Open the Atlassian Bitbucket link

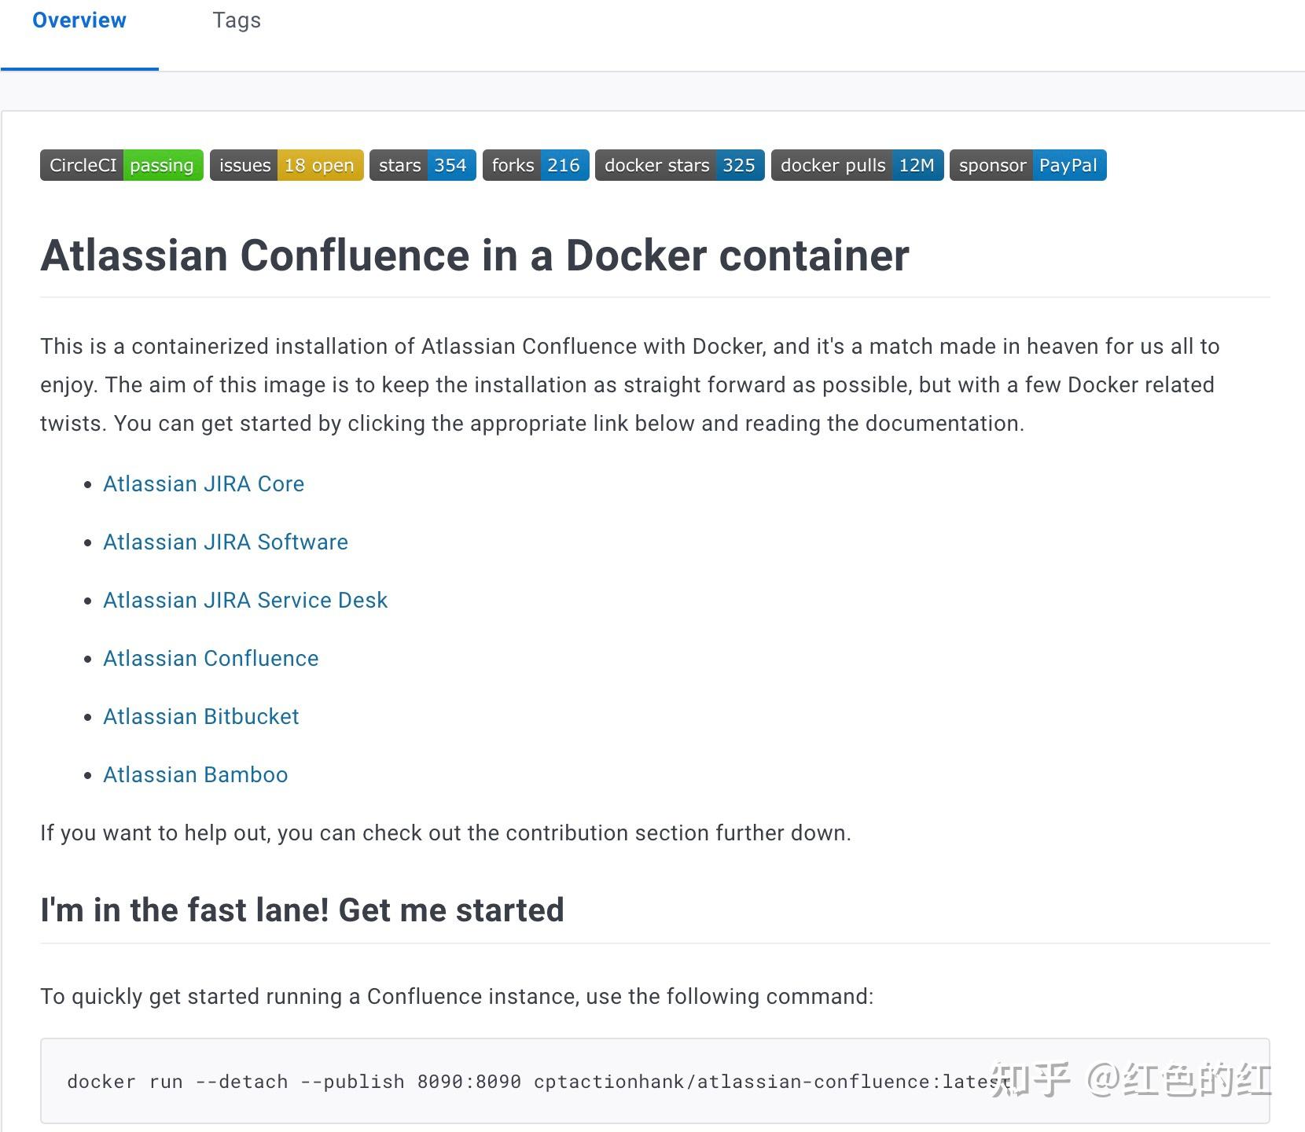pyautogui.click(x=200, y=716)
